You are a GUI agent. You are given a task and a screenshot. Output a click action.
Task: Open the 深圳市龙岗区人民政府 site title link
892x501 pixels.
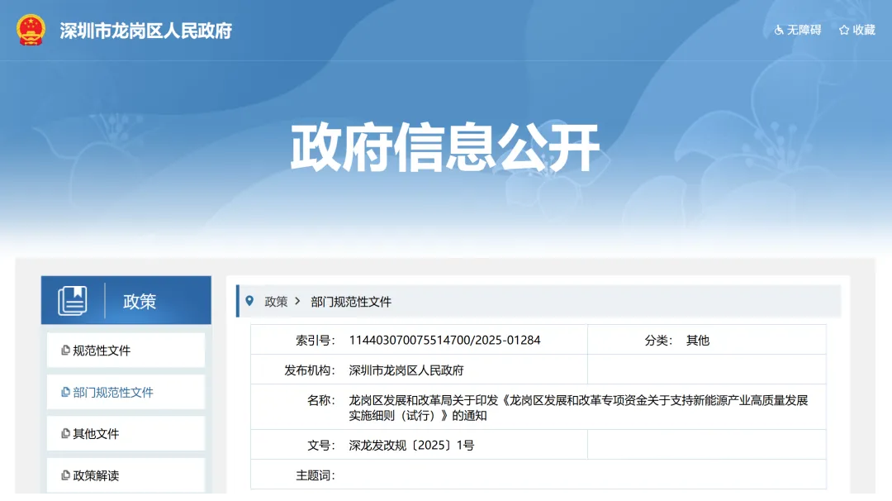(145, 31)
